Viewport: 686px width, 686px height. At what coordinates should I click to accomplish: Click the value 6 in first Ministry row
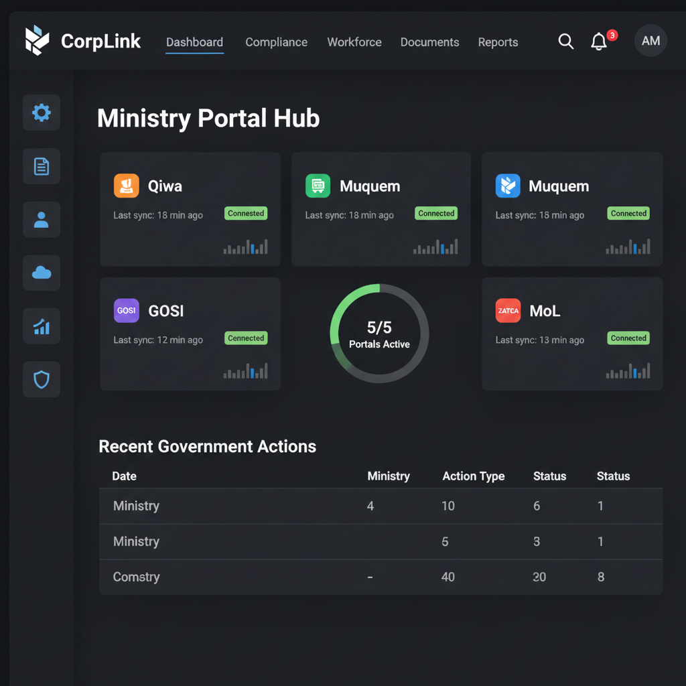click(x=537, y=506)
